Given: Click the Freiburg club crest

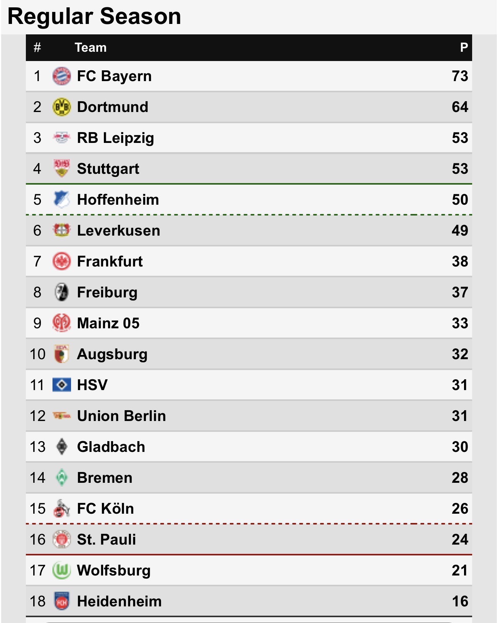Looking at the screenshot, I should [x=61, y=292].
